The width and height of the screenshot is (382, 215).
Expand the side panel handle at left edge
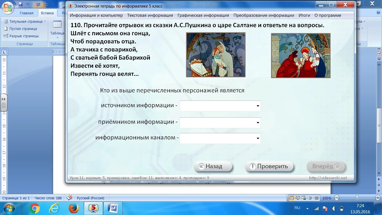click(x=4, y=103)
